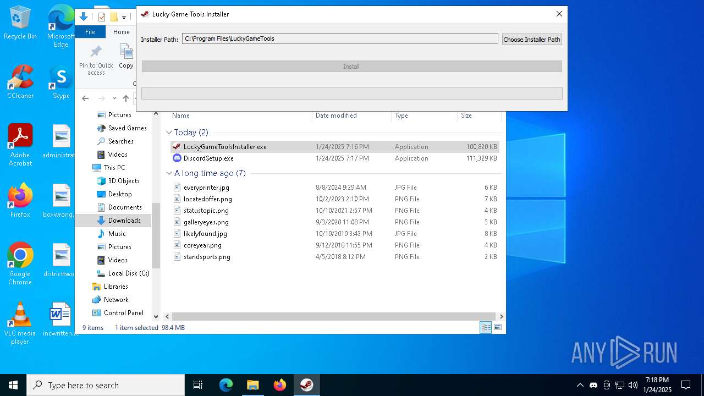Open Discord tray icon

pos(593,385)
